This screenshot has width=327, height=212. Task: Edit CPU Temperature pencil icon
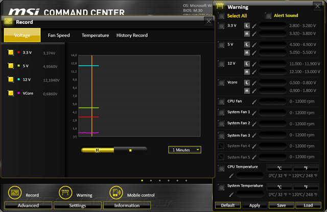click(231, 176)
